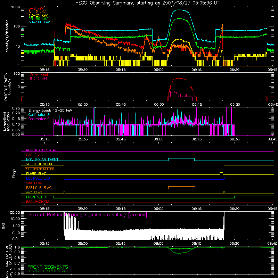The image size is (278, 278).
Task: Click the SAA_FLAG label
Action: pos(34,183)
